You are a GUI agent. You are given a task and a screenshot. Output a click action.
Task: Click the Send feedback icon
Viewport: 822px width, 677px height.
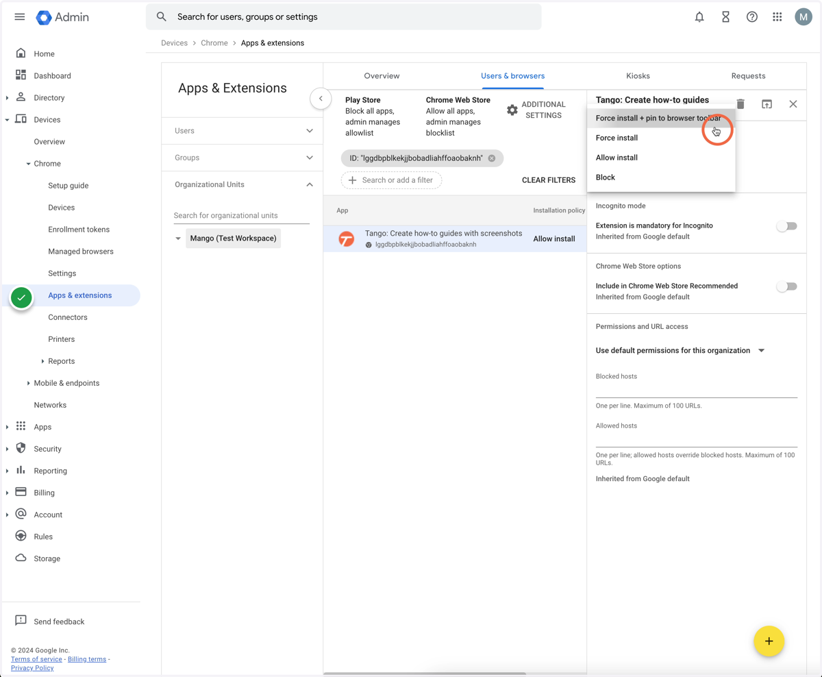point(21,621)
